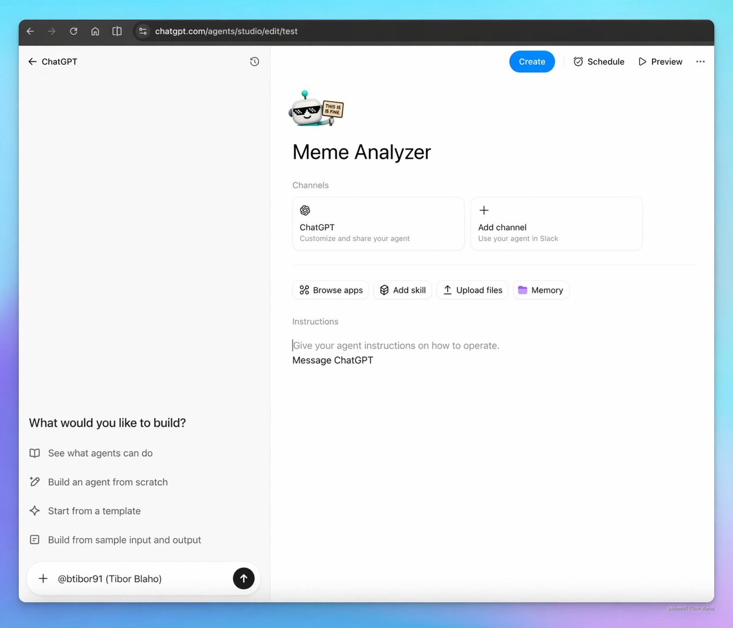733x628 pixels.
Task: Reload the page in the browser
Action: pyautogui.click(x=73, y=31)
